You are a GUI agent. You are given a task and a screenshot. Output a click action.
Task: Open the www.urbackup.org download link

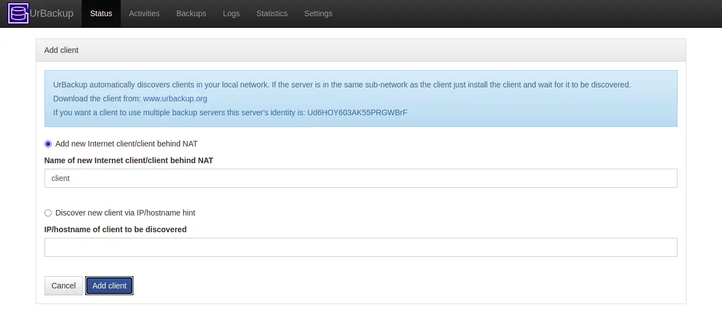pos(175,99)
